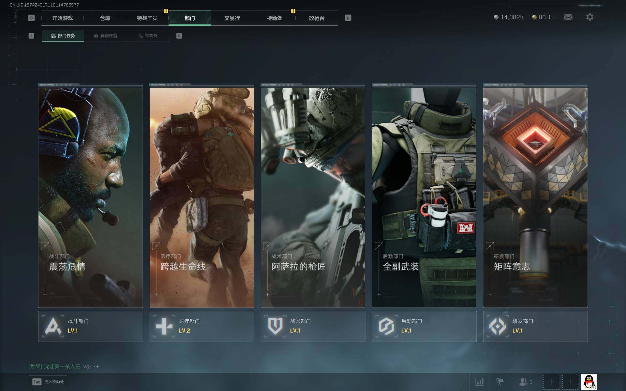The width and height of the screenshot is (626, 391).
Task: Select the 军需处 sub-tab
Action: coord(148,36)
